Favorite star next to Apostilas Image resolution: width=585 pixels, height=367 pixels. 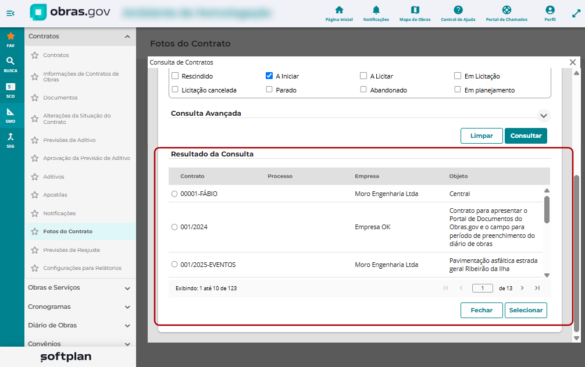[x=35, y=195]
